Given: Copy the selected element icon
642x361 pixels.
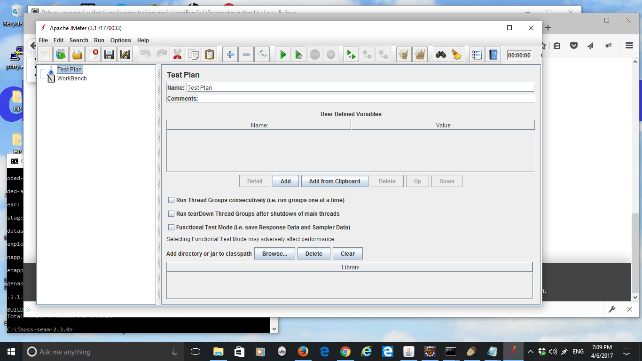Looking at the screenshot, I should point(193,55).
